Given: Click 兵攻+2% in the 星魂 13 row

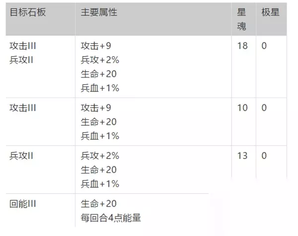Looking at the screenshot, I should click(x=100, y=156).
